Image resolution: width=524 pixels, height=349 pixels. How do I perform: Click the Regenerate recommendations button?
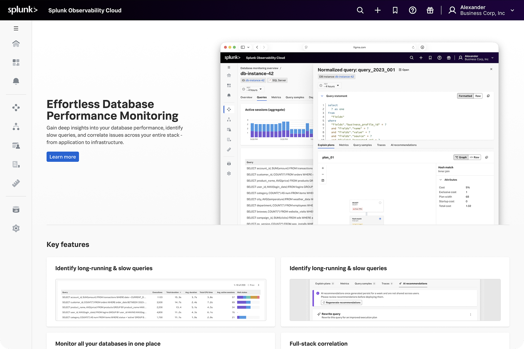point(341,302)
